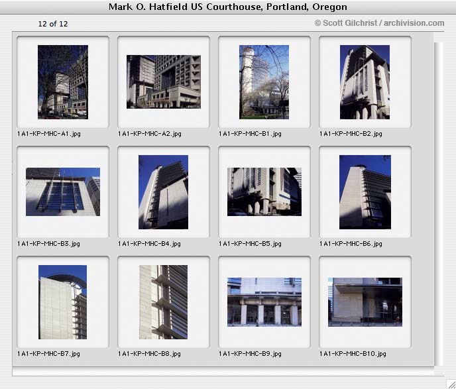
Task: Open thumbnail 1A1-KP-MHC-B9.jpg
Action: point(264,302)
